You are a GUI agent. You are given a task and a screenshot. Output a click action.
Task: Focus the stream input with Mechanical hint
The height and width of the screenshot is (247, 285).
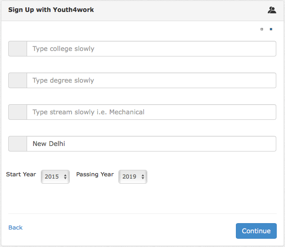click(151, 112)
